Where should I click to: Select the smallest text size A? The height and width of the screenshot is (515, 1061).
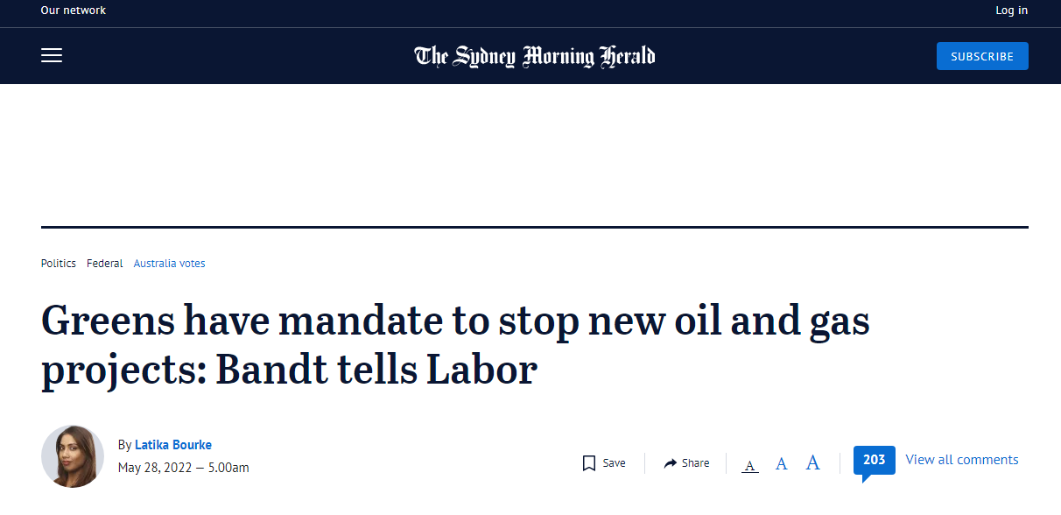pos(749,465)
